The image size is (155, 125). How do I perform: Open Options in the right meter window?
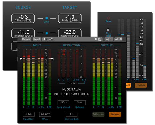point(141,85)
